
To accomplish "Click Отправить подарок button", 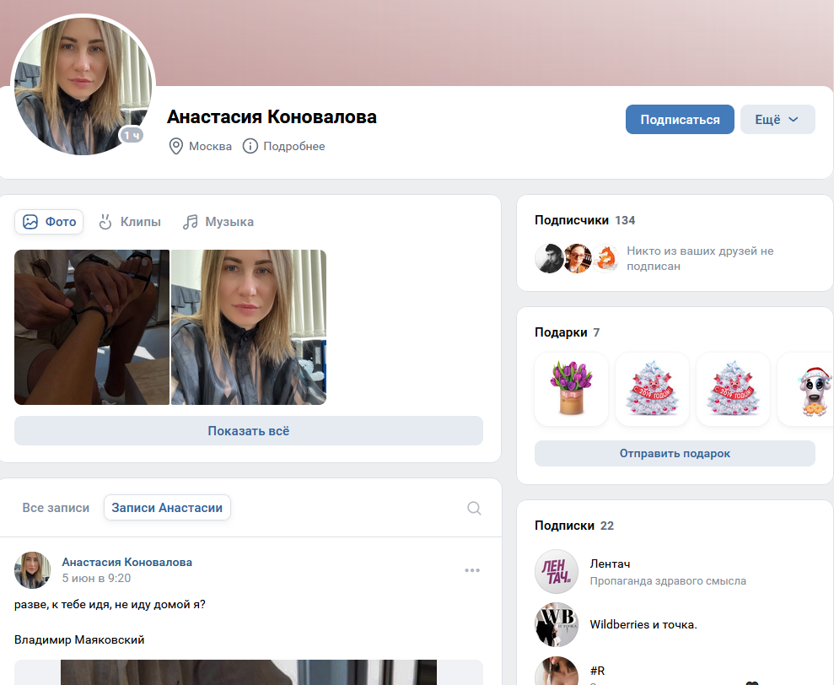I will coord(675,454).
